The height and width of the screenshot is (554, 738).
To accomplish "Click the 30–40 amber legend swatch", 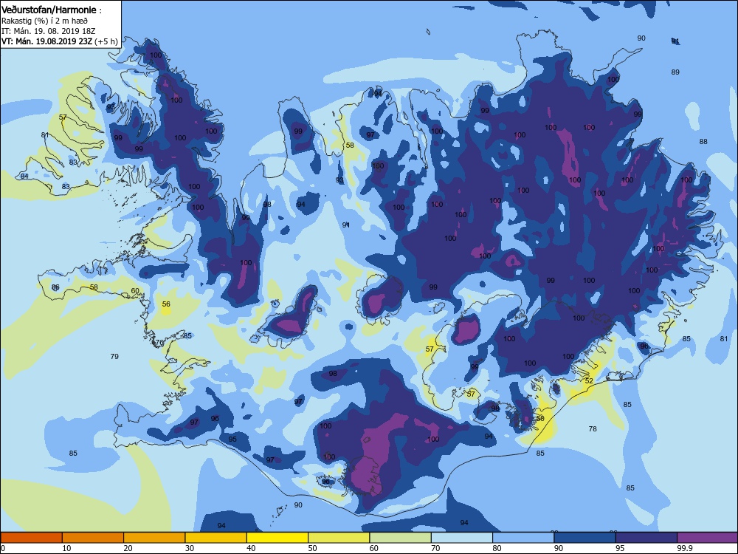I will click(216, 538).
